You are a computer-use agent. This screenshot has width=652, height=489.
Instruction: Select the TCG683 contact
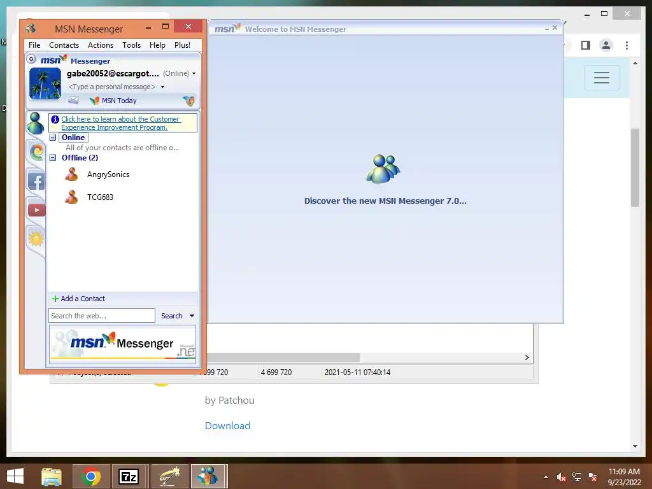(x=100, y=197)
